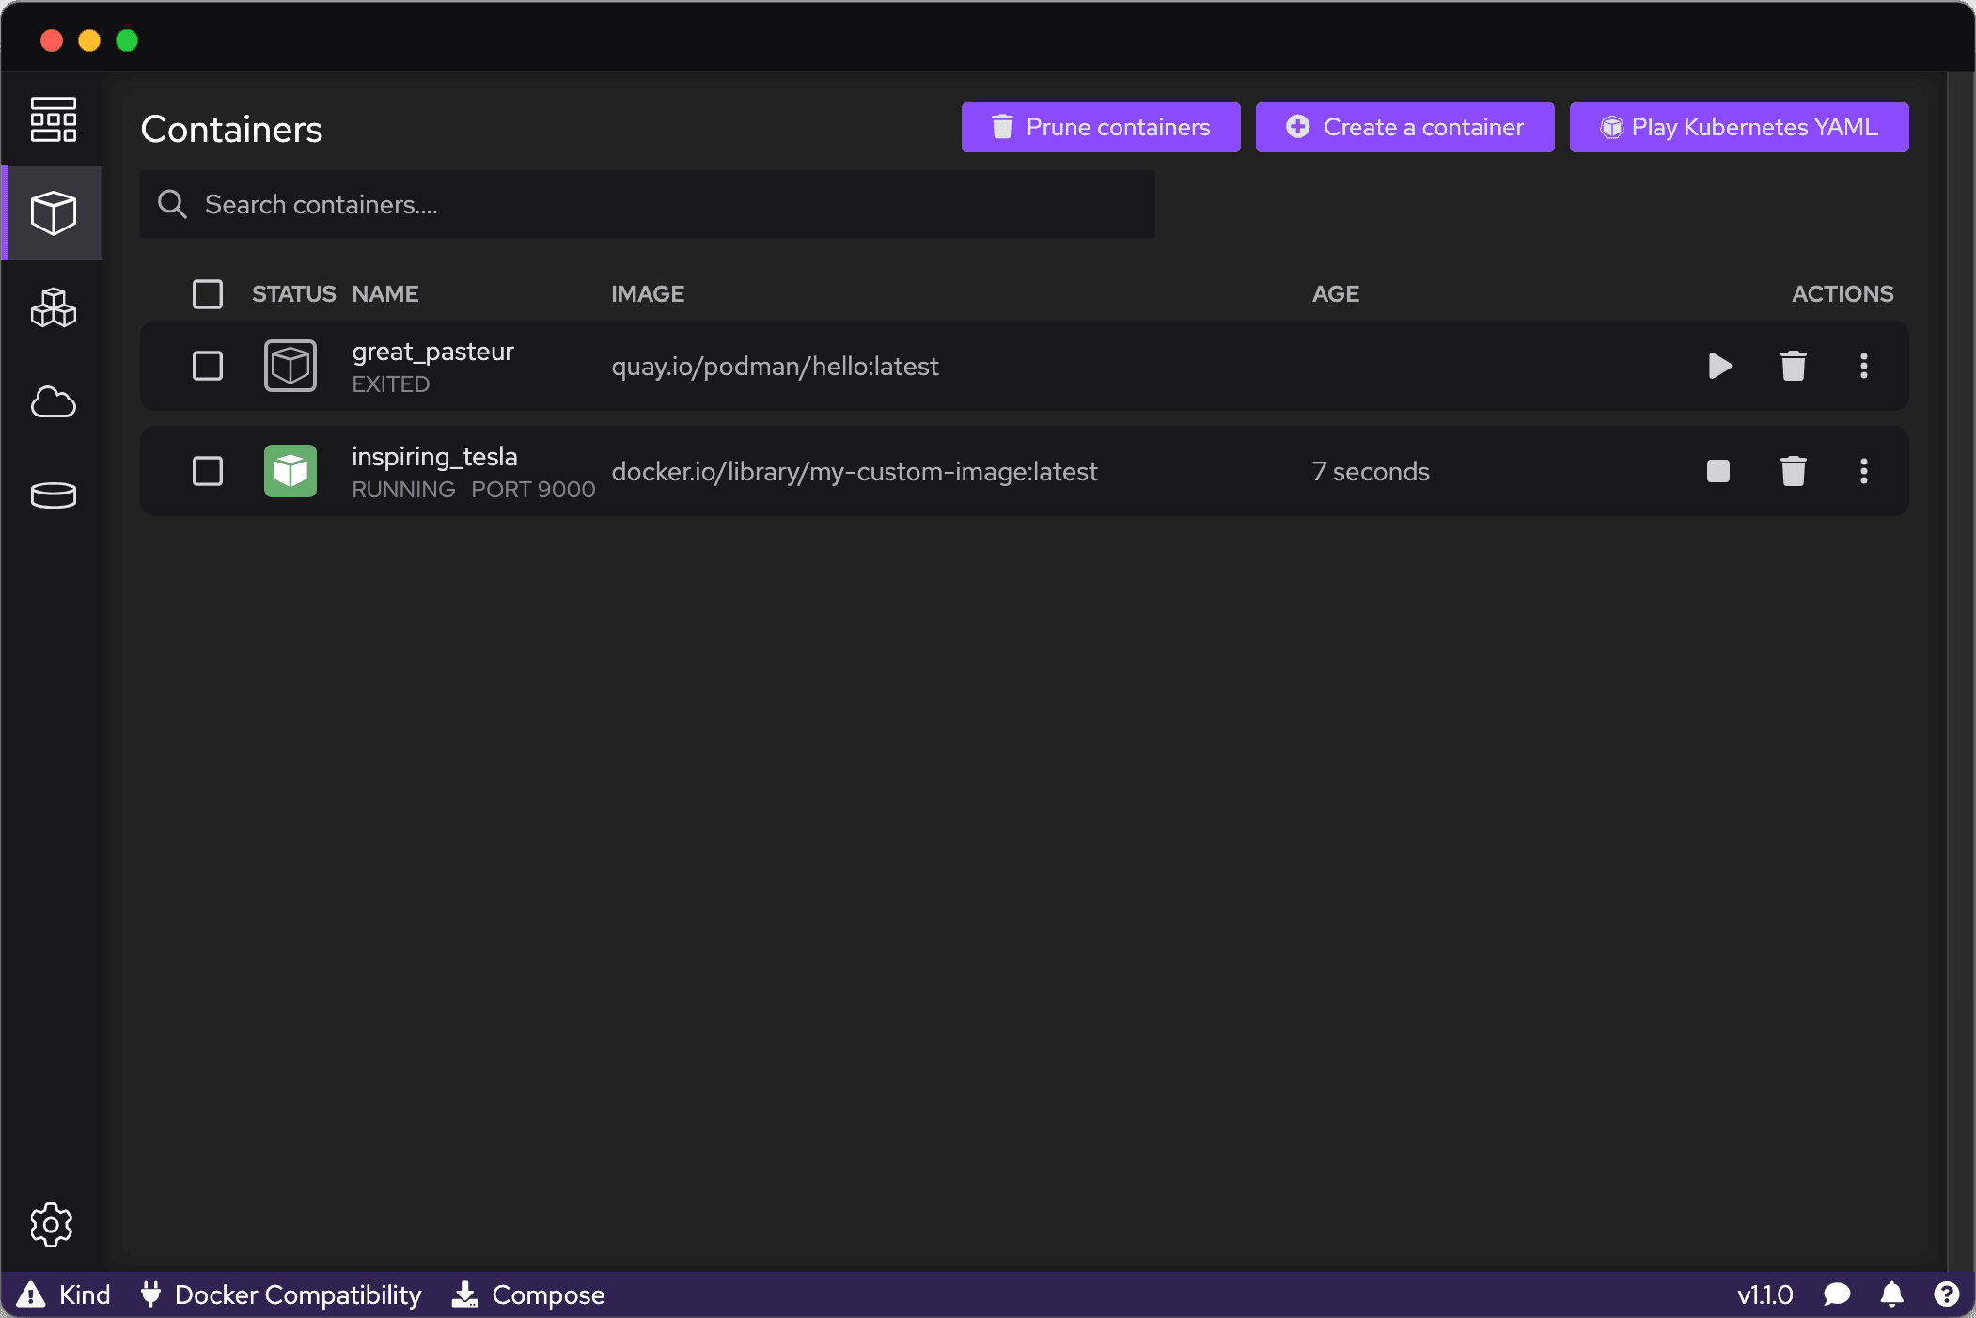This screenshot has height=1318, width=1976.
Task: Click Docker Compatibility in status bar
Action: pyautogui.click(x=281, y=1294)
